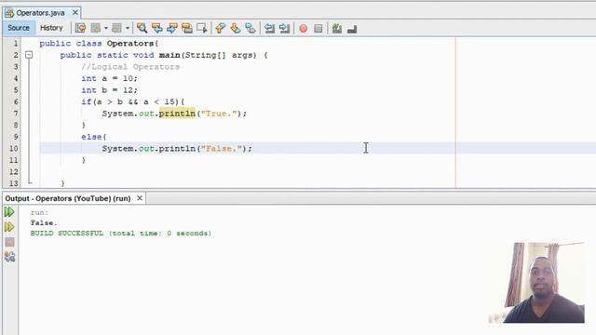
Task: Click the 'int a = 10;' line
Action: click(x=110, y=78)
